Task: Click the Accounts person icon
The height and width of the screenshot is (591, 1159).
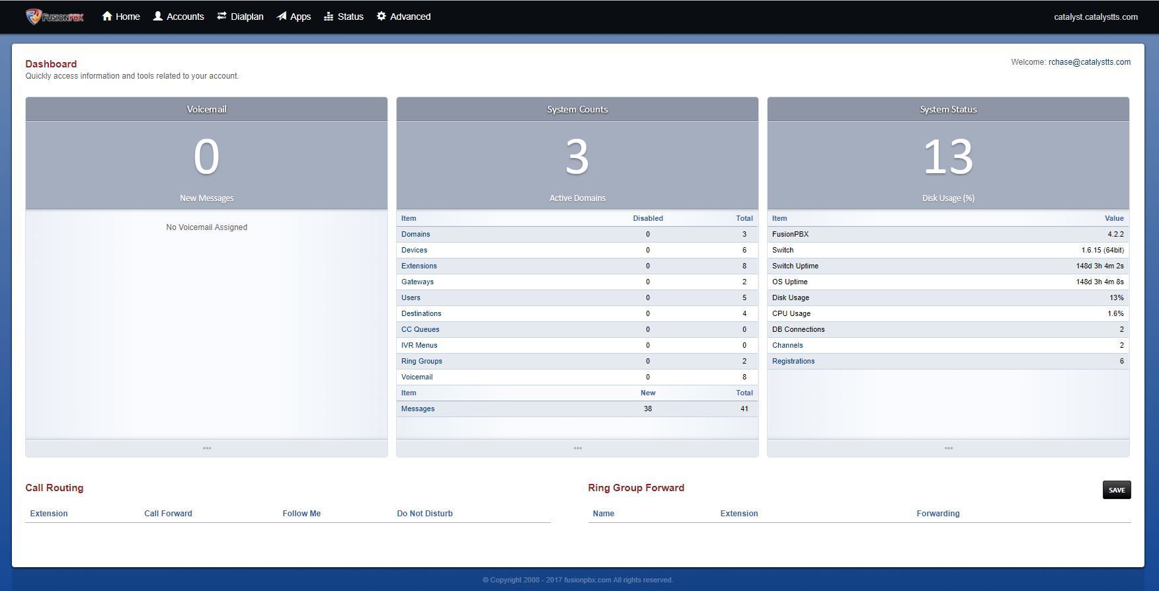Action: pos(158,16)
